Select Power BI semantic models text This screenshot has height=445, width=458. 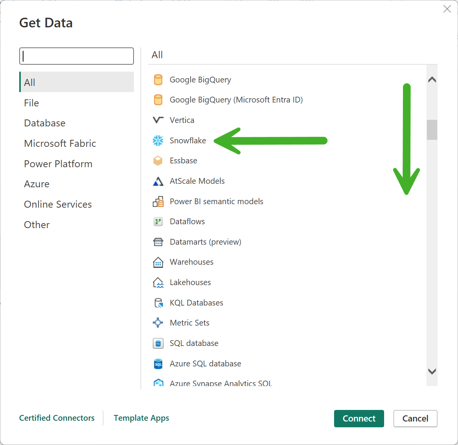pos(216,202)
